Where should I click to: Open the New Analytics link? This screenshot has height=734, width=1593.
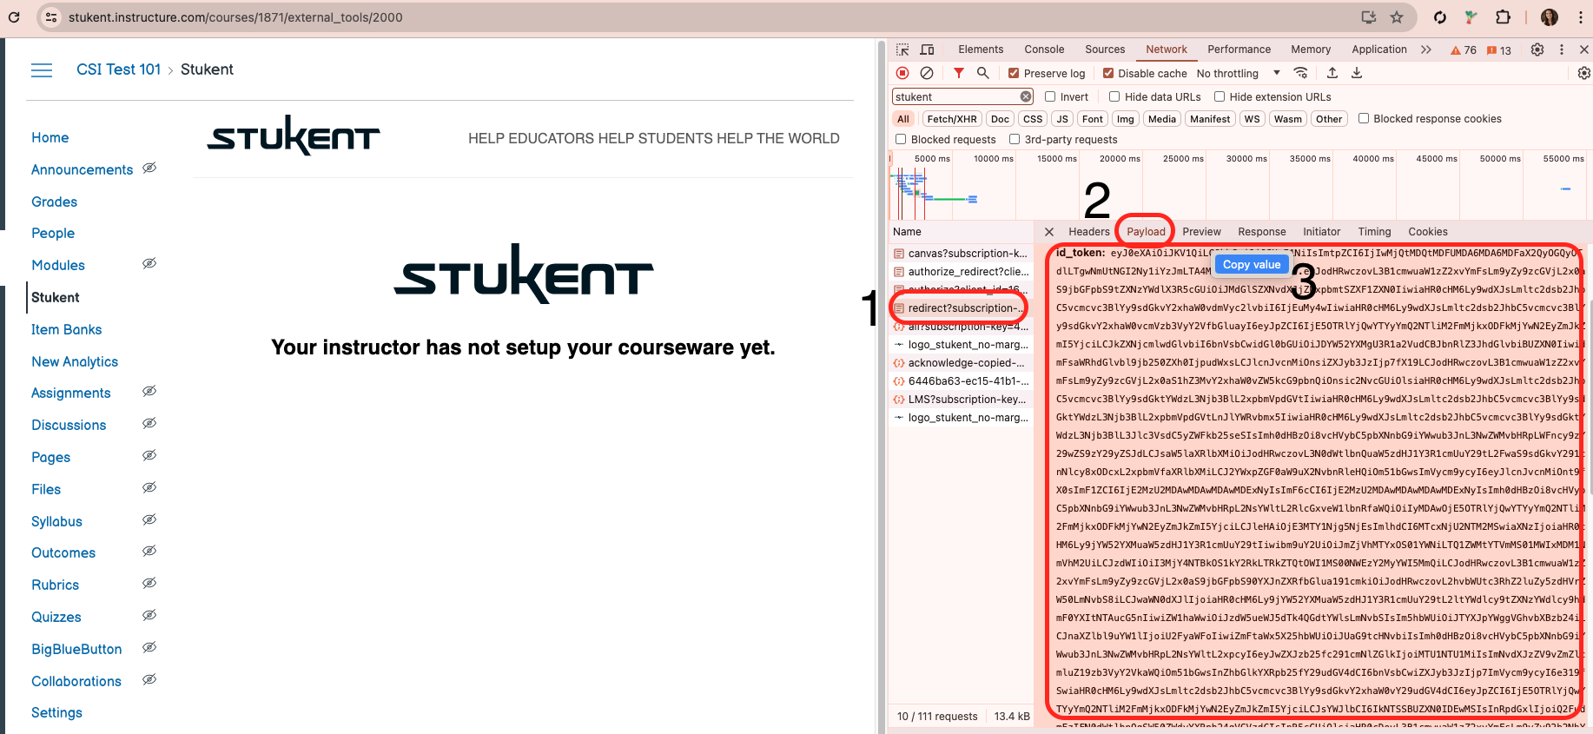(75, 361)
